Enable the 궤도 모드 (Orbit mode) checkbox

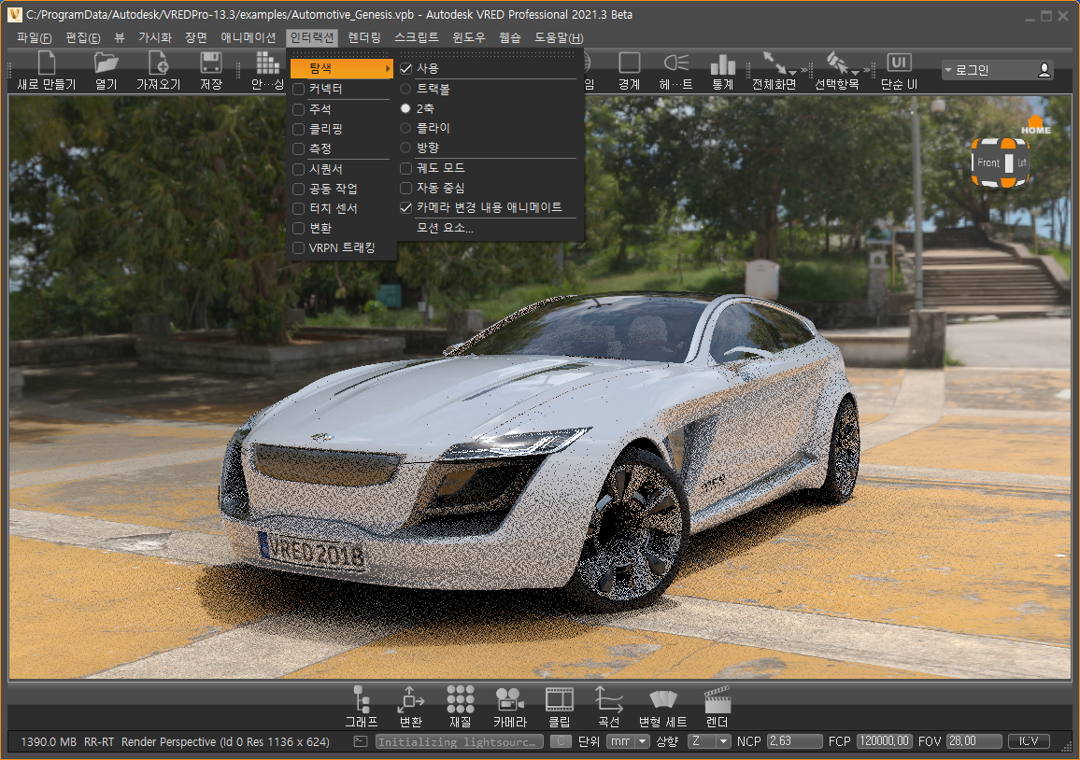coord(405,168)
